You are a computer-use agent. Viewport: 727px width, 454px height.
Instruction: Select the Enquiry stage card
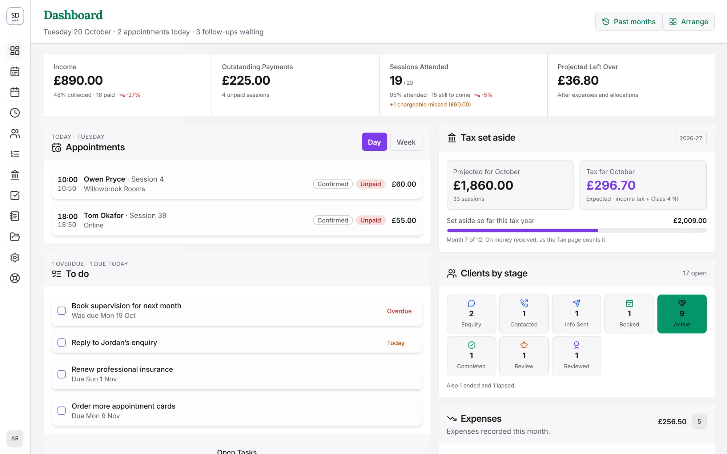(471, 314)
